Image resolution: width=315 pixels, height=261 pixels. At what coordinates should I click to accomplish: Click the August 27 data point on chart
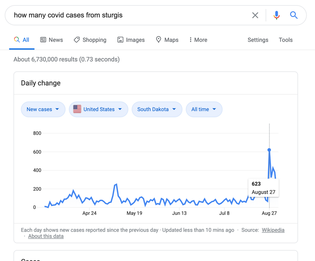[x=269, y=150]
